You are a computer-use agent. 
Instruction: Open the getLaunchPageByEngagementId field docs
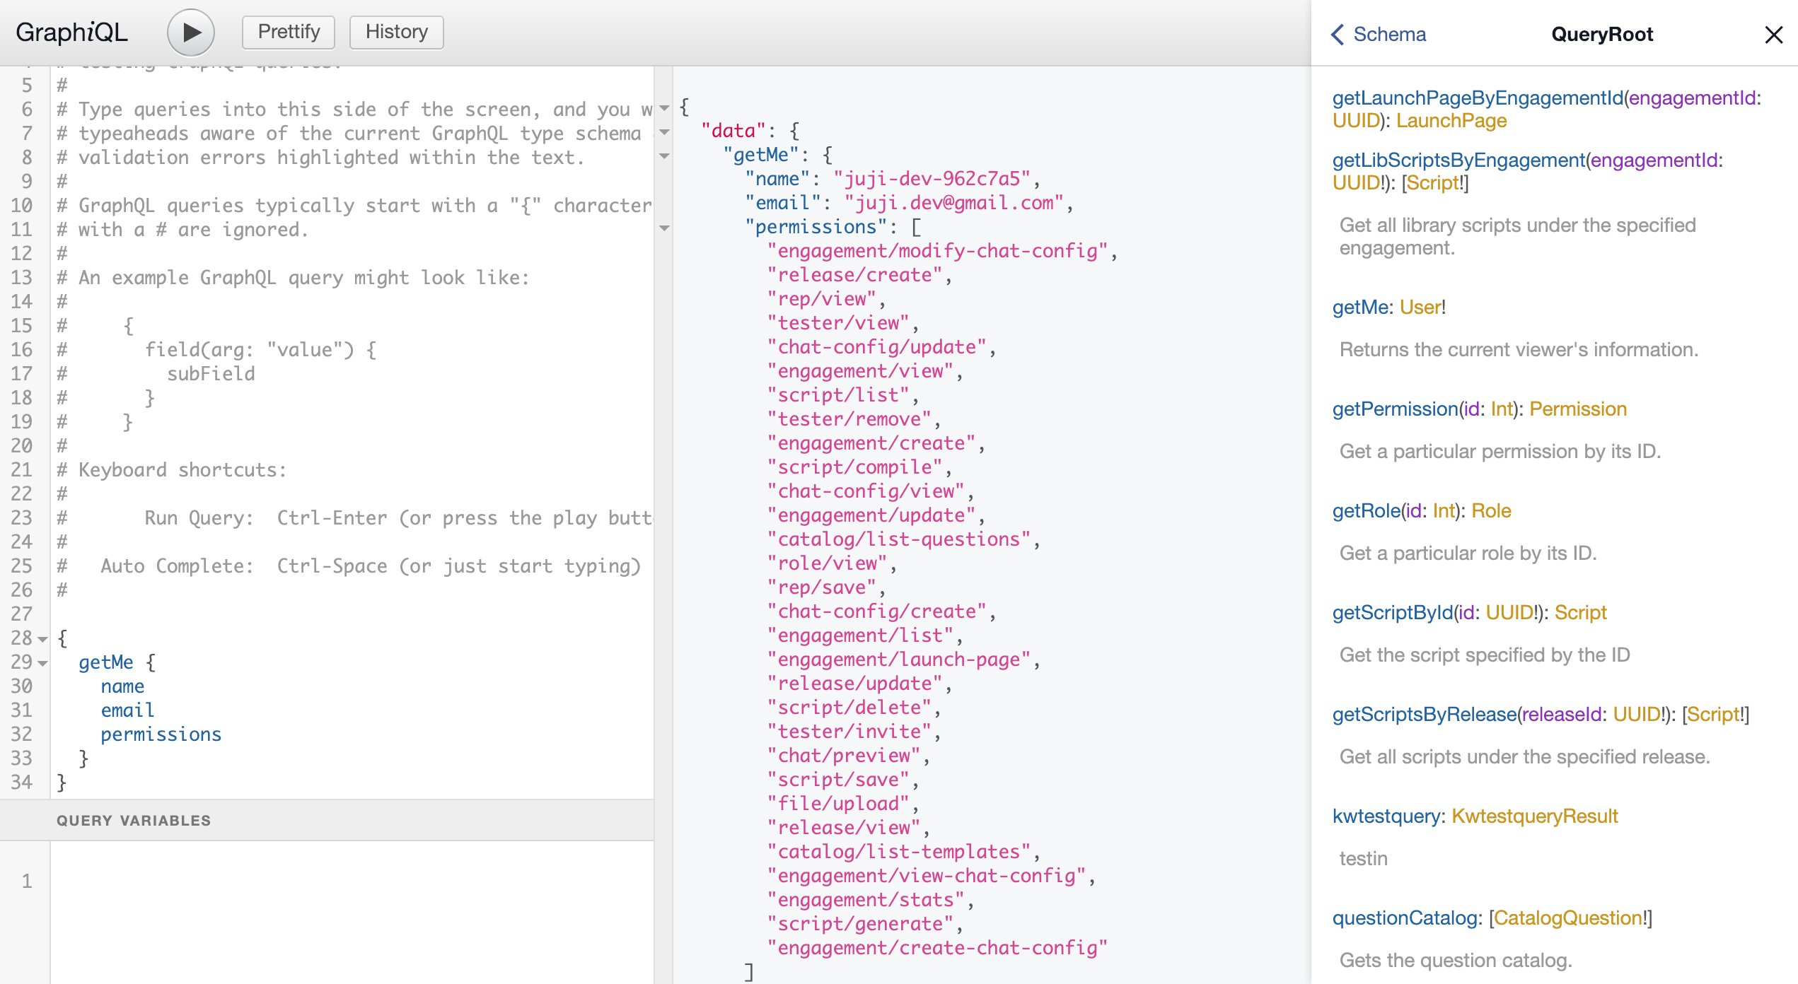[1478, 98]
